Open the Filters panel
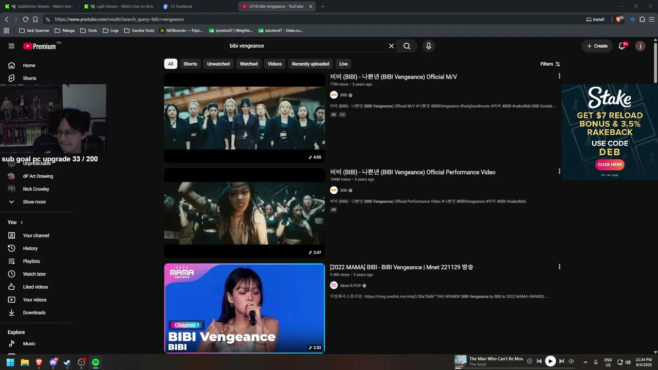Viewport: 658px width, 370px height. [550, 64]
